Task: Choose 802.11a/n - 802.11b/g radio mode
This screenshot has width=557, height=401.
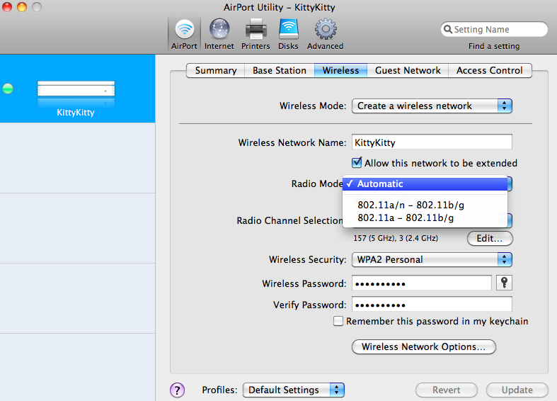Action: tap(425, 205)
